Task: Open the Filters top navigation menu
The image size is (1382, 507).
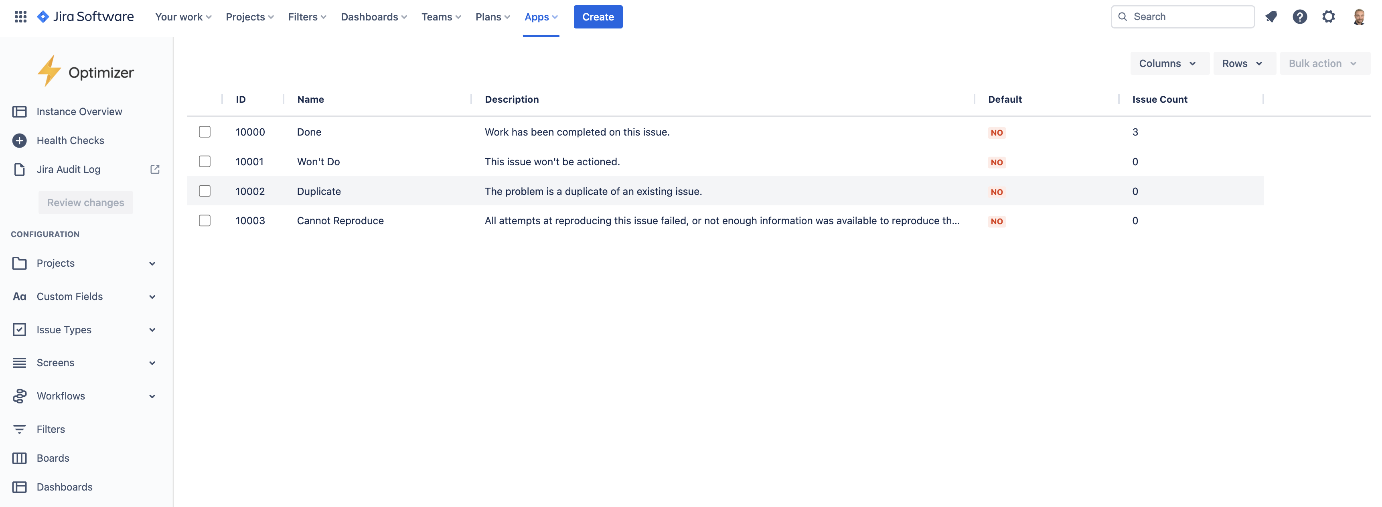Action: (x=307, y=16)
